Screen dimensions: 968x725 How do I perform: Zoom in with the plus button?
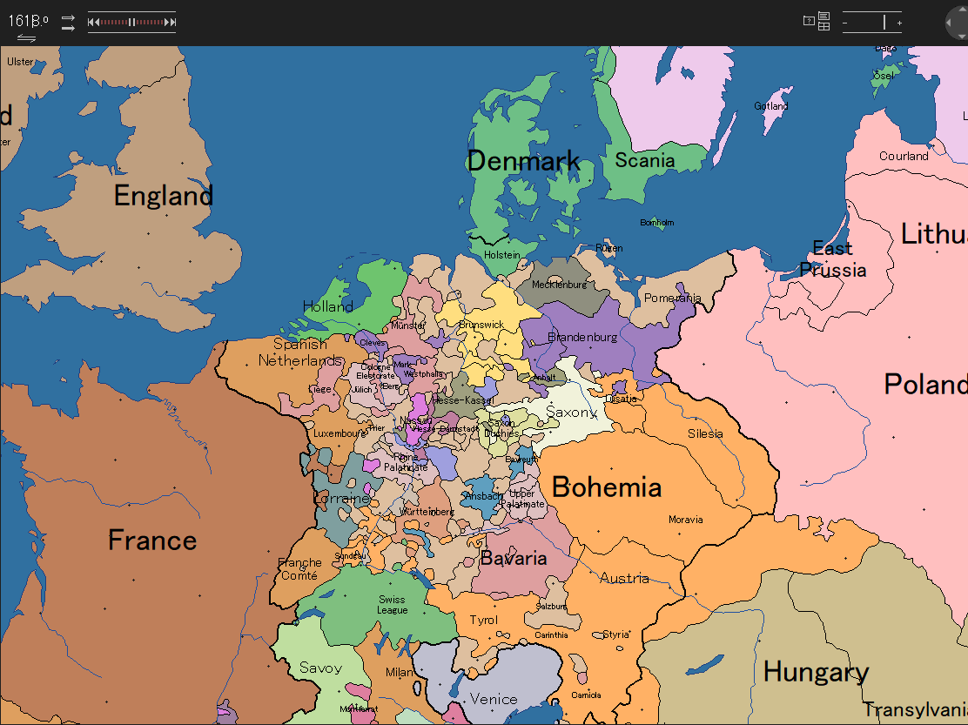[899, 23]
